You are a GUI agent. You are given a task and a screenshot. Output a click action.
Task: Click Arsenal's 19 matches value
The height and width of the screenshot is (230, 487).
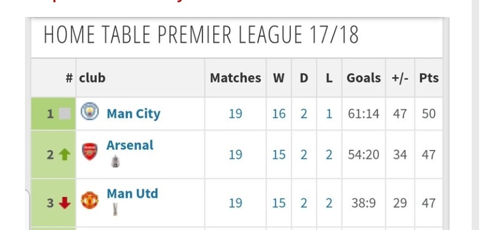point(235,154)
